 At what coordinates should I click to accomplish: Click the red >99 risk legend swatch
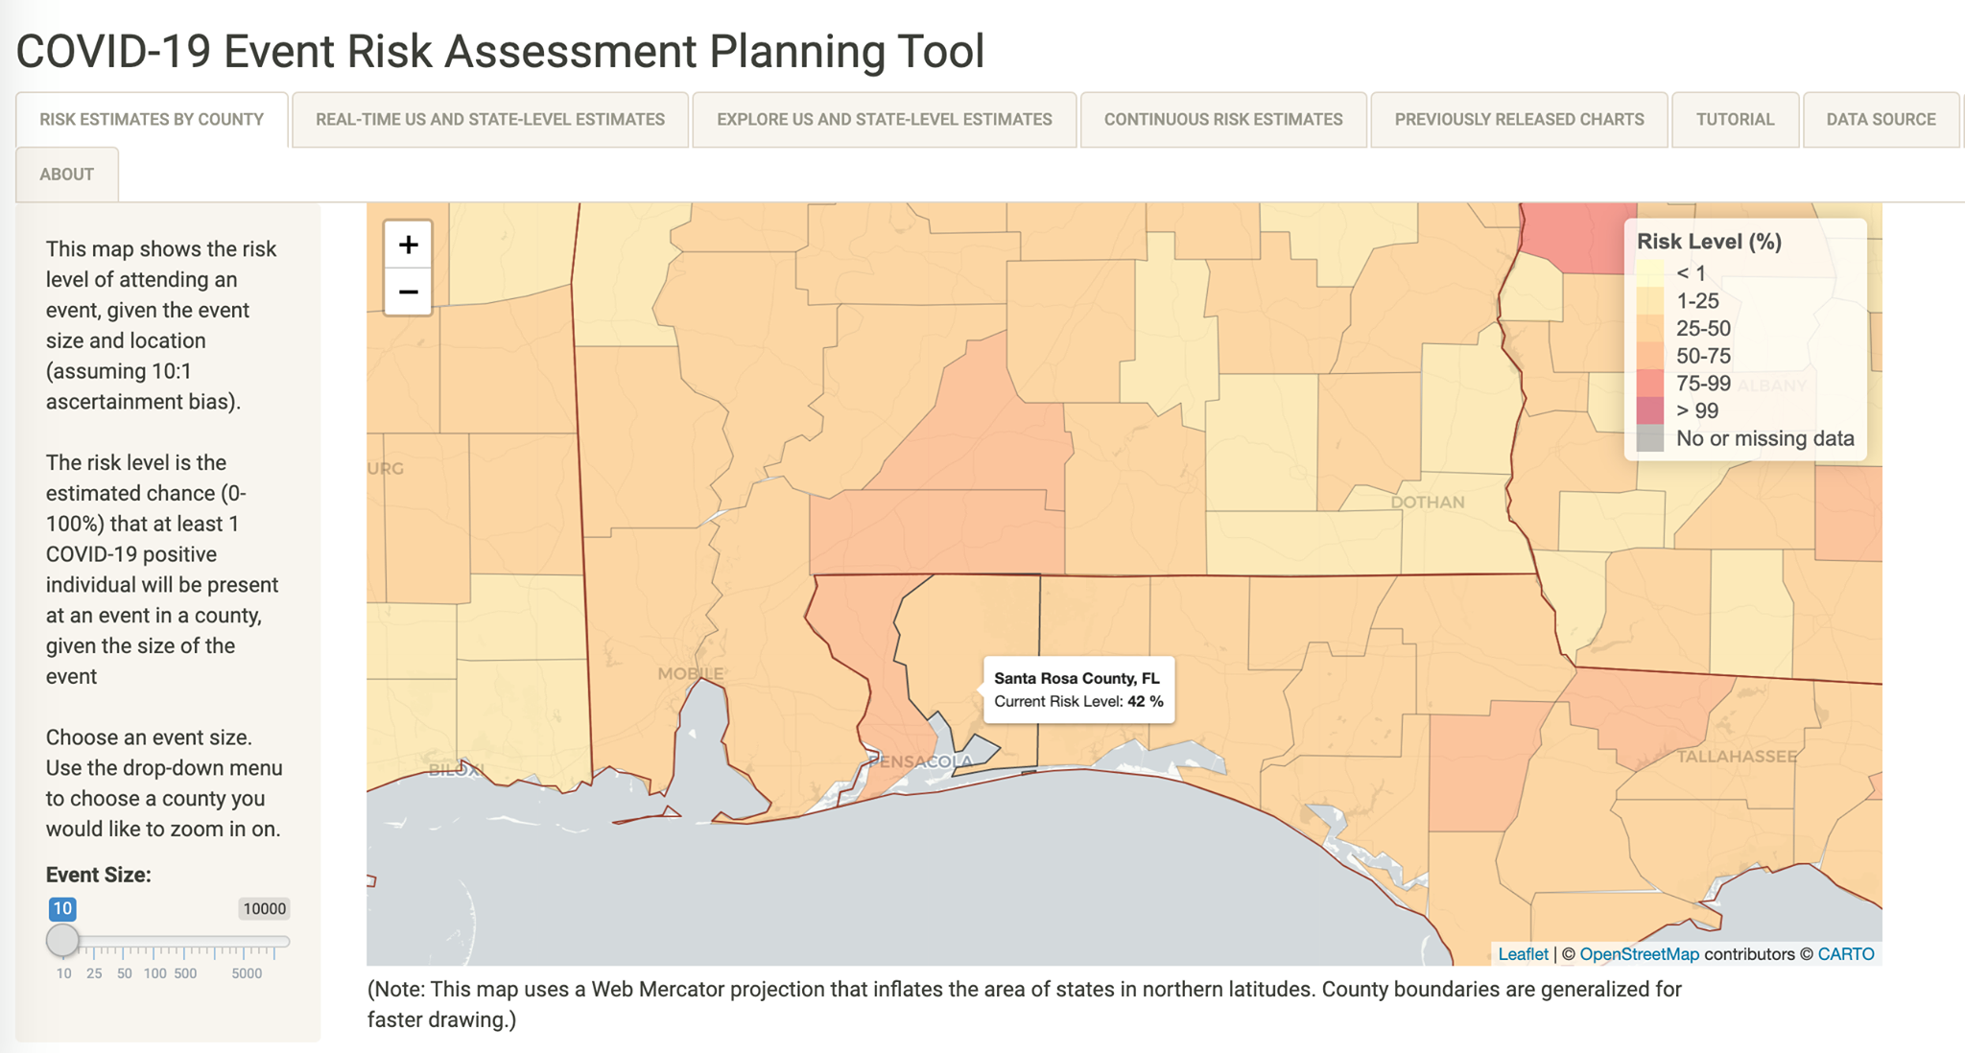[1649, 410]
